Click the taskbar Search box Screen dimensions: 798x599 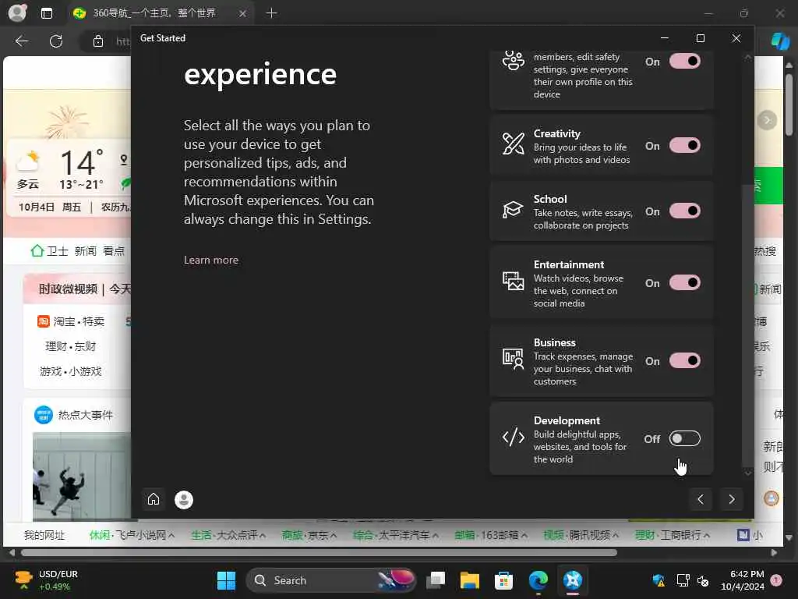point(330,580)
